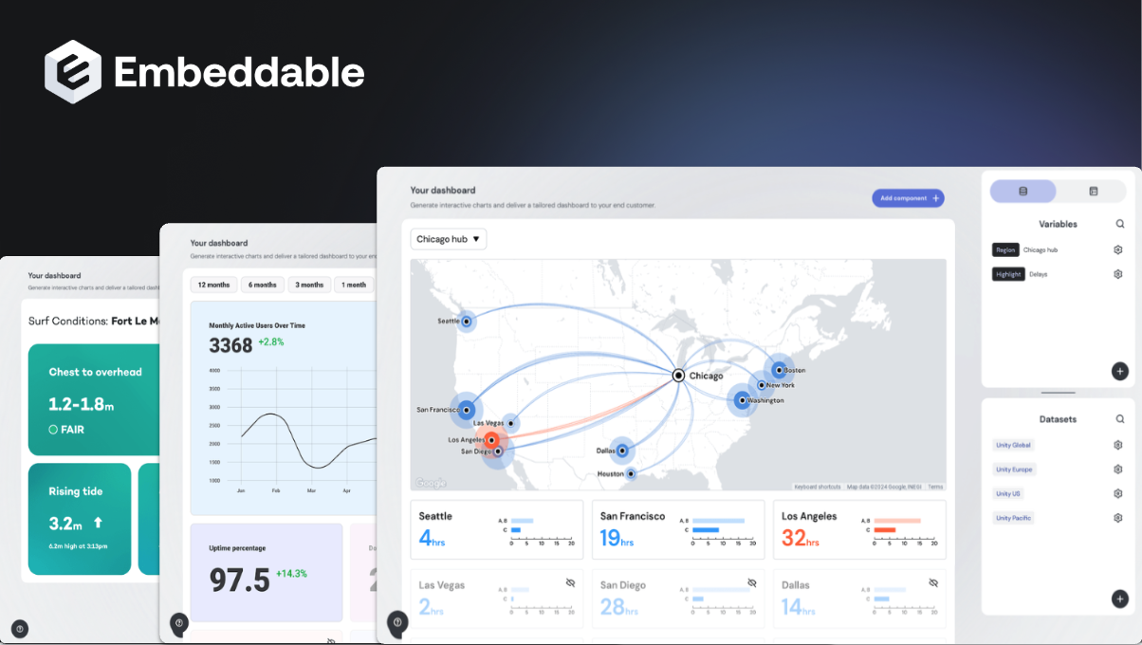Click the Washington map marker
Screen dimensions: 1142x645
[x=742, y=400]
